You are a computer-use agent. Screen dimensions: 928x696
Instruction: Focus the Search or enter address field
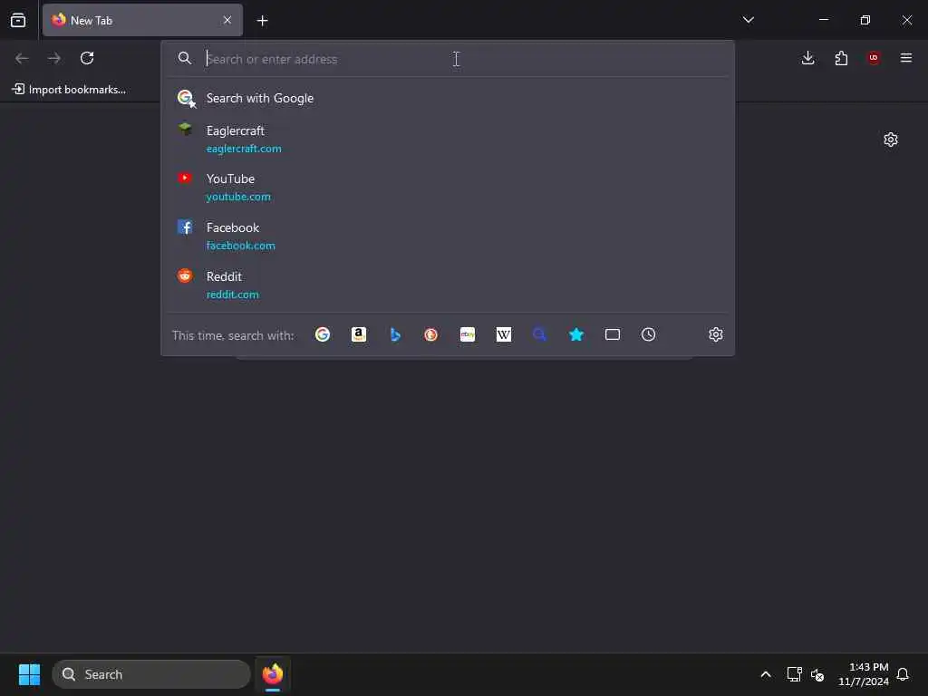(x=449, y=59)
